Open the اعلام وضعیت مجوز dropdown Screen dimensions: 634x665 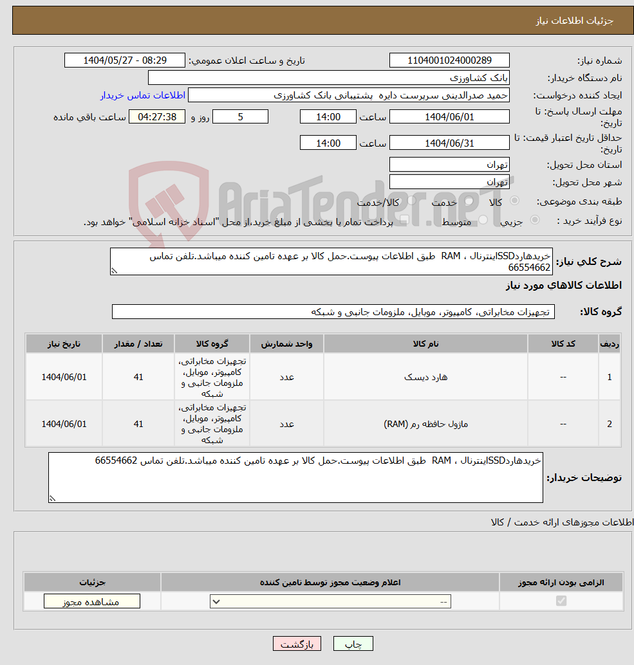pyautogui.click(x=330, y=601)
